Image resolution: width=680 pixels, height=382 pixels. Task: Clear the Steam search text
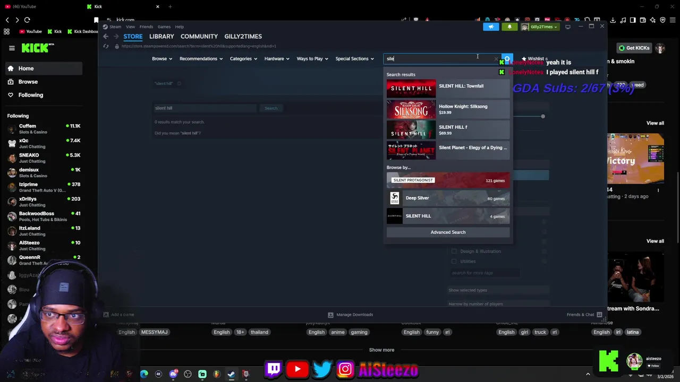pos(496,59)
